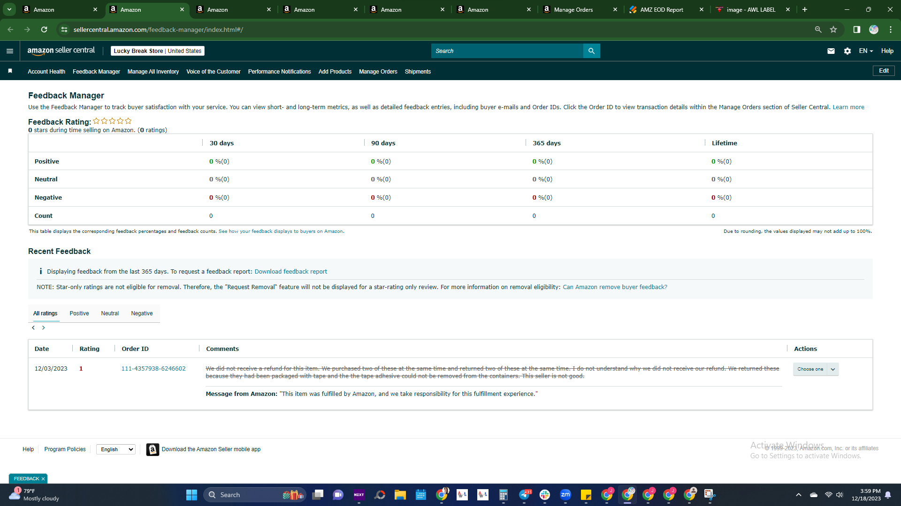The image size is (901, 506).
Task: Reload the page in the browser
Action: (x=44, y=30)
